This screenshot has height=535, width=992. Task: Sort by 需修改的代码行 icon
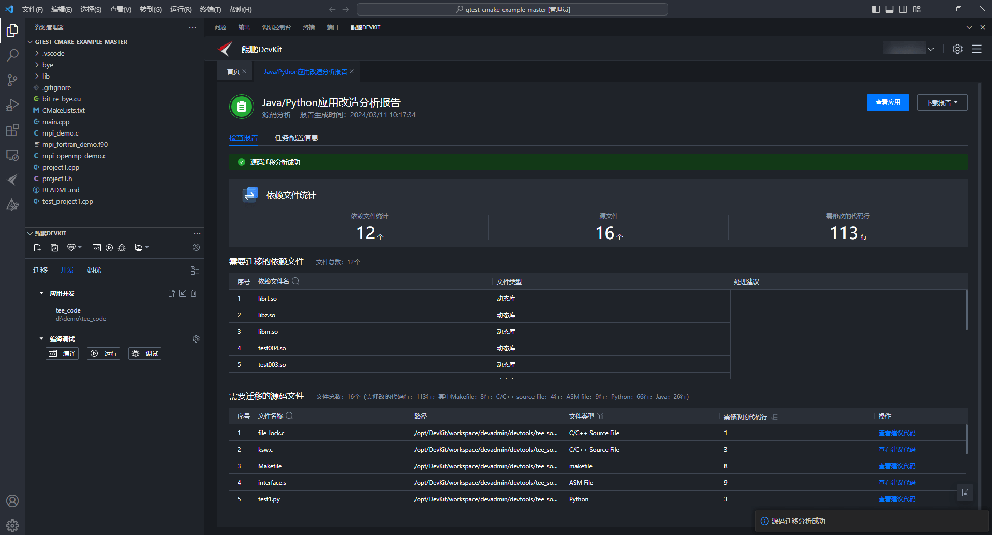coord(774,417)
